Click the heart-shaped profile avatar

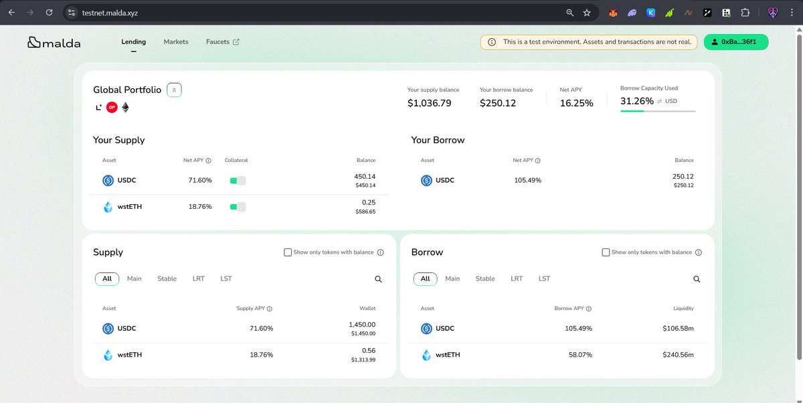772,12
